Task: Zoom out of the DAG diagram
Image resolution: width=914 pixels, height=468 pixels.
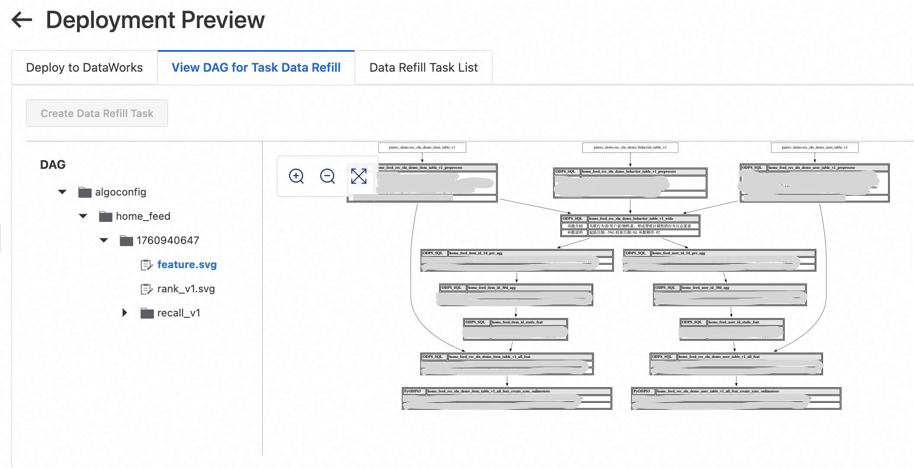Action: 327,176
